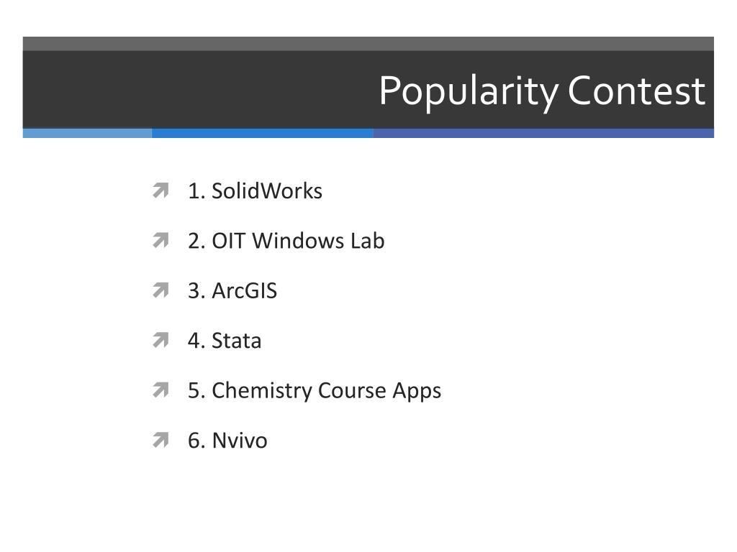The width and height of the screenshot is (737, 552).
Task: Click the word 'Contest' in the title
Action: pyautogui.click(x=636, y=91)
